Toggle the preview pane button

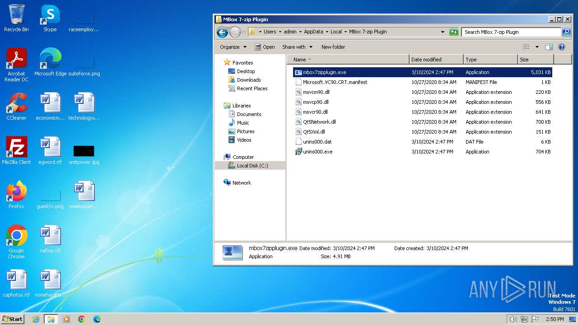549,47
